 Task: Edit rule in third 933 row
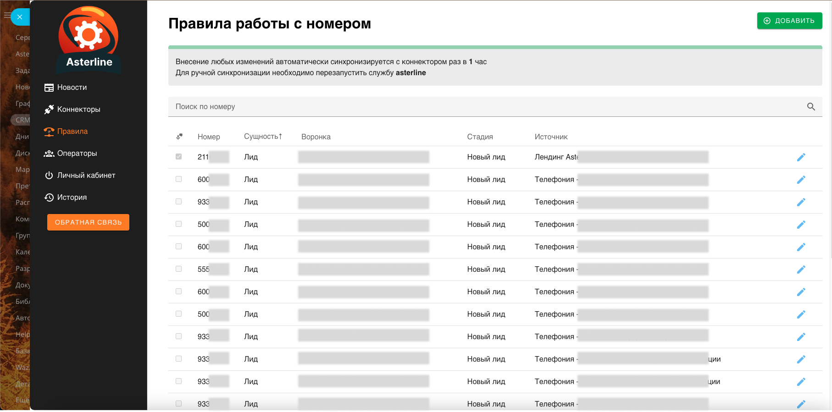[x=801, y=359]
